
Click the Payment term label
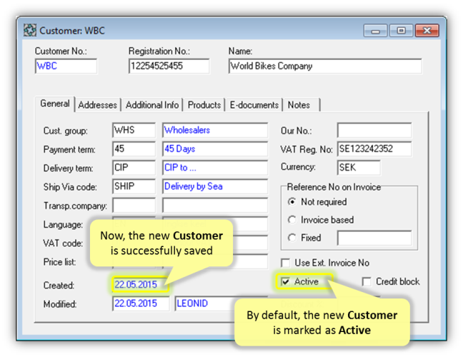[69, 149]
